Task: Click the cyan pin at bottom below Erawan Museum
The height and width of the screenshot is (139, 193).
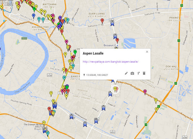Action: (x=48, y=134)
